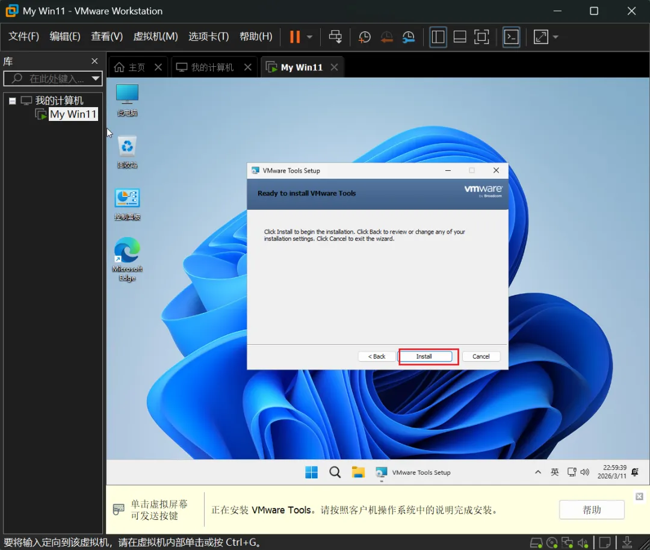Screen dimensions: 650x550
Task: Click the message log status icon
Action: [605, 542]
